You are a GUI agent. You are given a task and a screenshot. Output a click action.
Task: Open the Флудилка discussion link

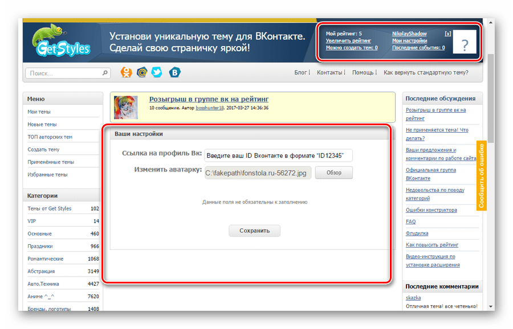(x=417, y=233)
